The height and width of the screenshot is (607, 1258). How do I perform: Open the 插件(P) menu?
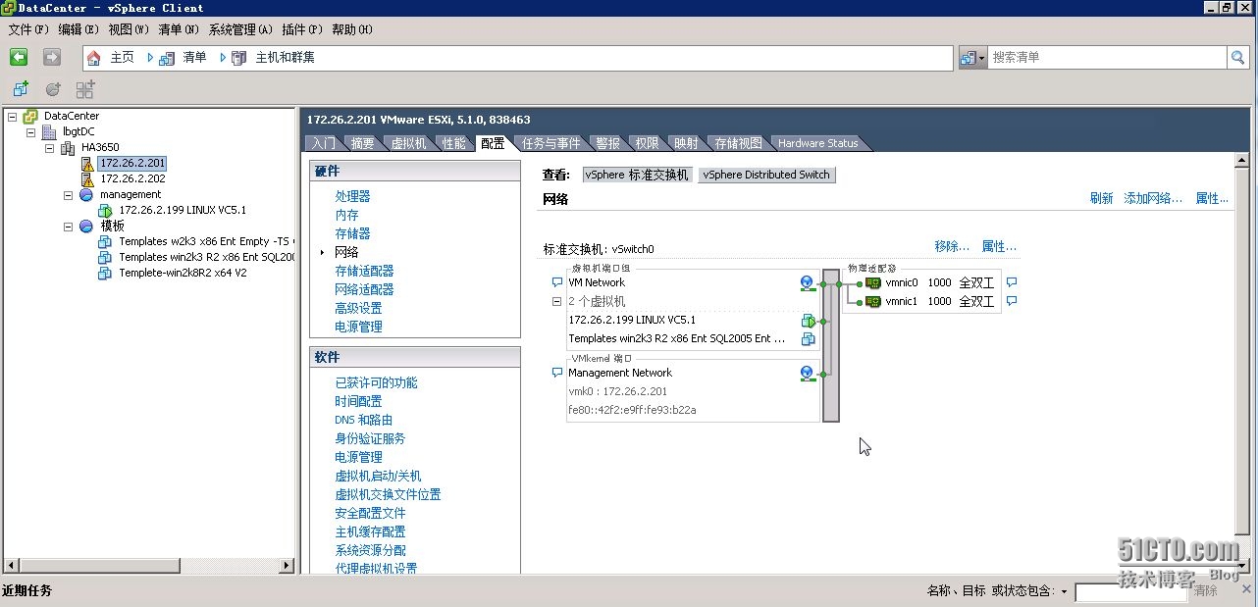pos(301,29)
